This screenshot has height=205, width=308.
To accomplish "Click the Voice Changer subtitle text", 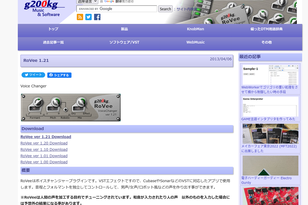I will pos(33,86).
